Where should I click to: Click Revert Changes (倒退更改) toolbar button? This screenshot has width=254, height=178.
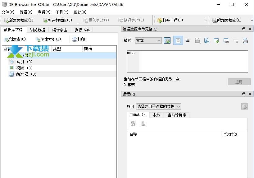tap(131, 20)
